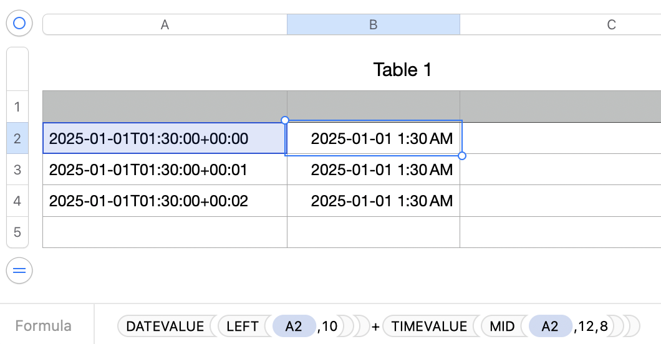Click top-left selection handle of cell B2

[x=285, y=120]
